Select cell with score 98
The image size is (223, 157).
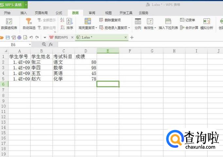(86, 68)
